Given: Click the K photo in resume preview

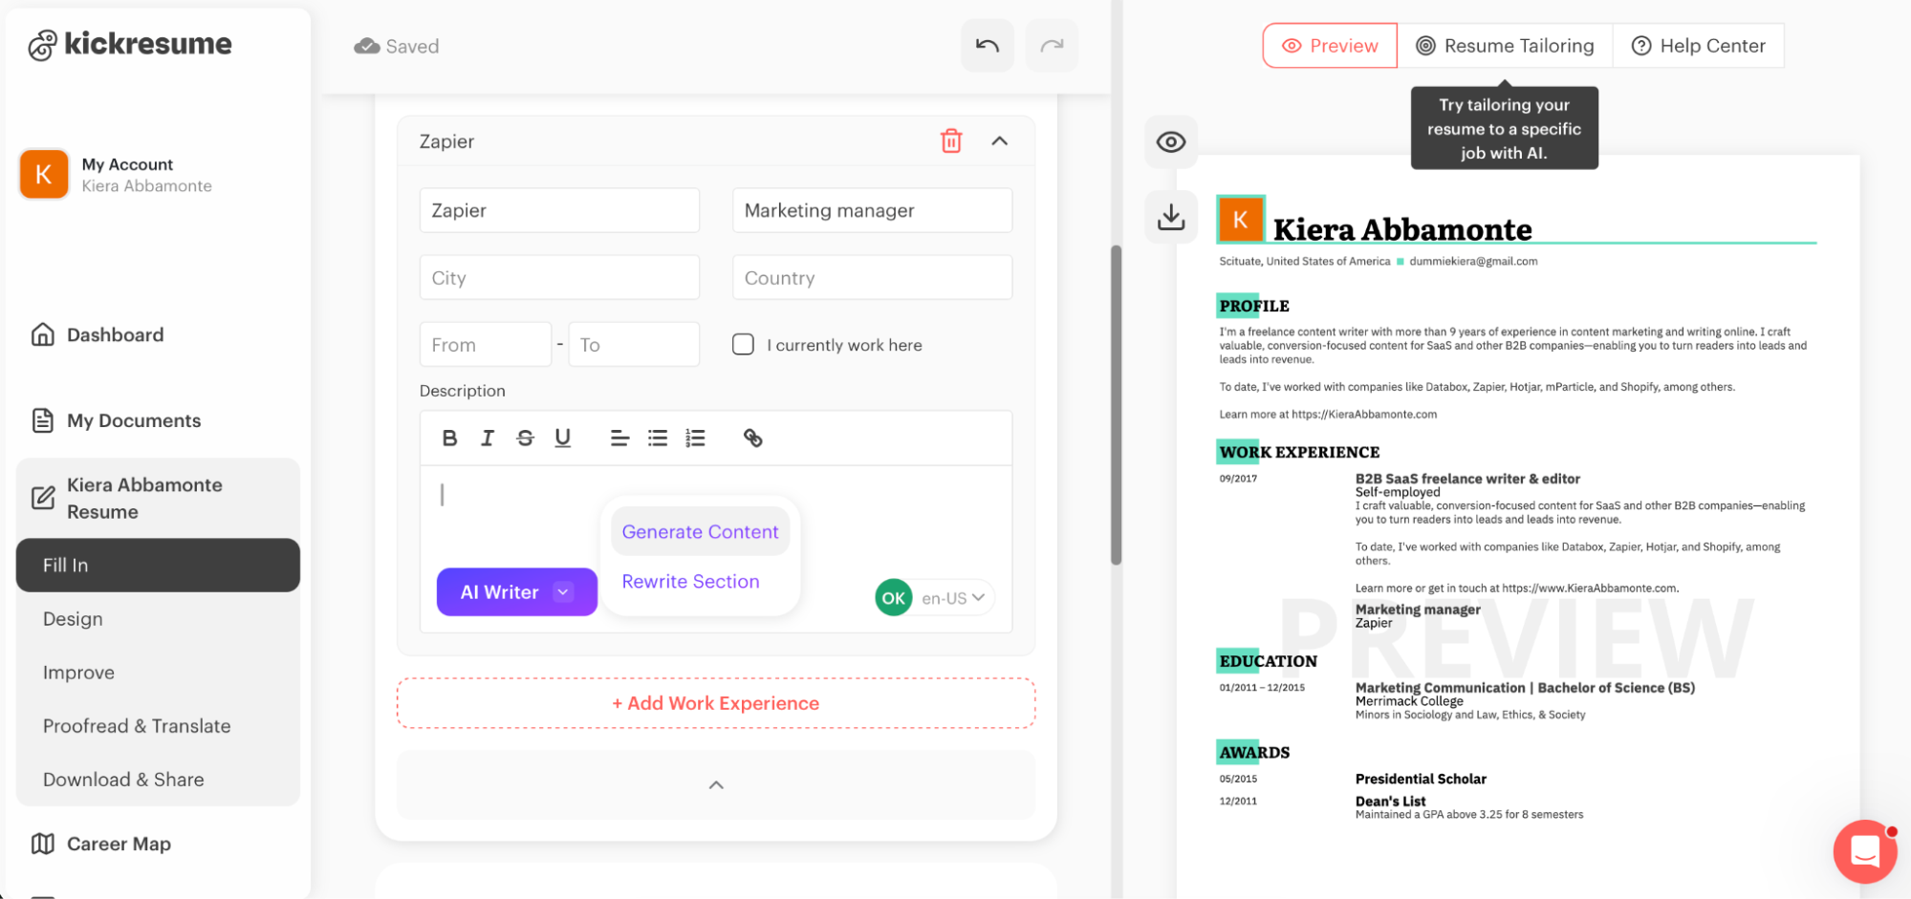Looking at the screenshot, I should [1241, 220].
